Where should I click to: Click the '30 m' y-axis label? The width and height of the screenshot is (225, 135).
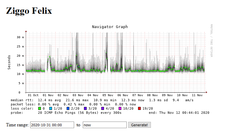pyautogui.click(x=20, y=37)
